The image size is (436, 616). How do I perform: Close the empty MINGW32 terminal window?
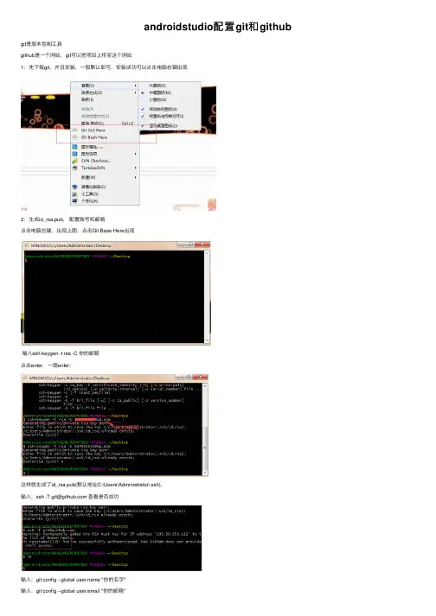(x=203, y=244)
